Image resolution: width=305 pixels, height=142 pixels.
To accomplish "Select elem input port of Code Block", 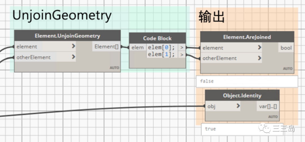I will [138, 47].
